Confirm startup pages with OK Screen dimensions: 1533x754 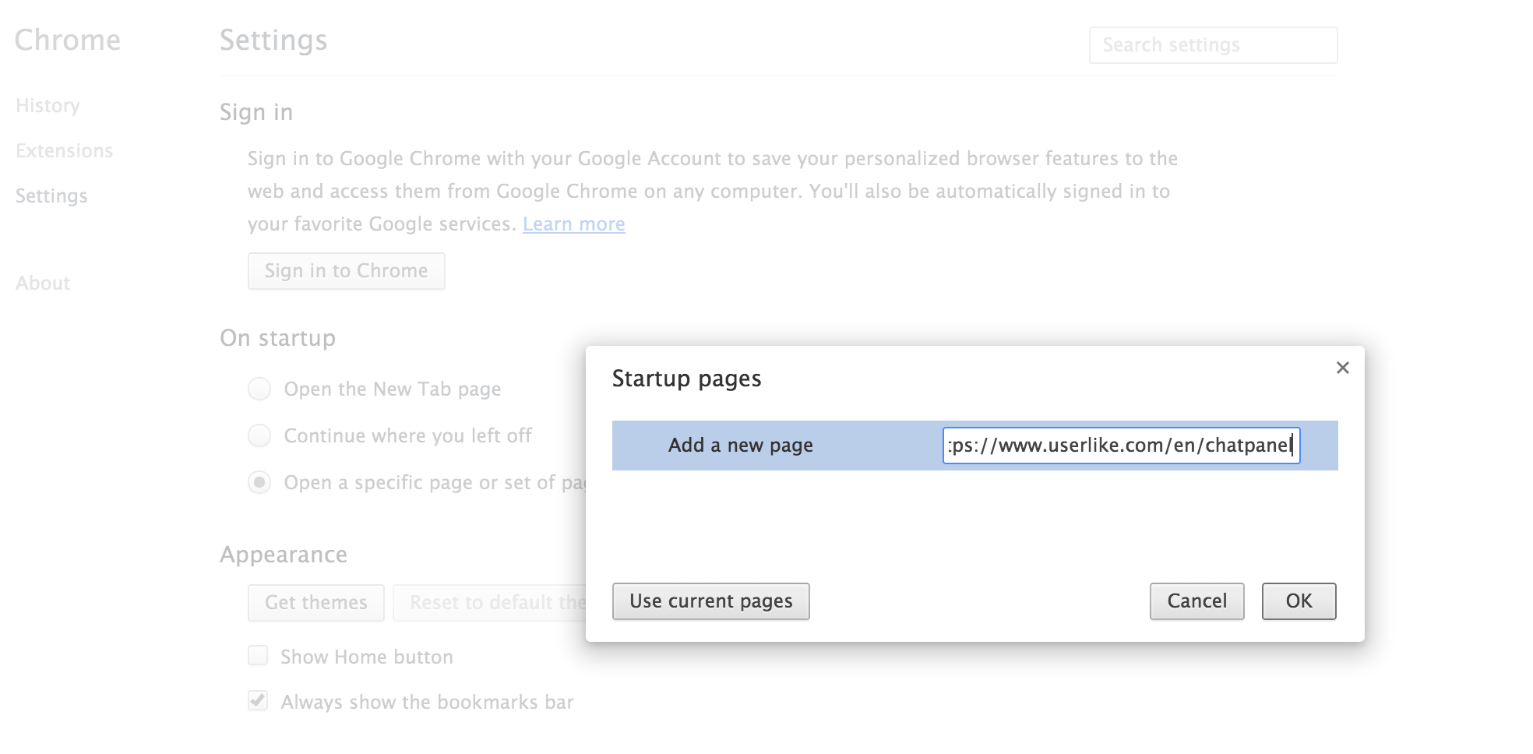tap(1299, 601)
